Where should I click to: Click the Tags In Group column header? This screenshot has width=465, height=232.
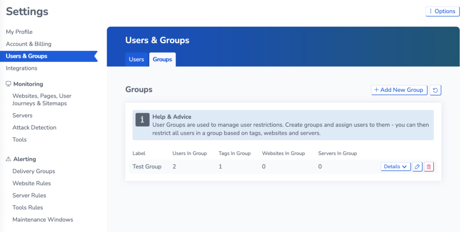pos(235,153)
